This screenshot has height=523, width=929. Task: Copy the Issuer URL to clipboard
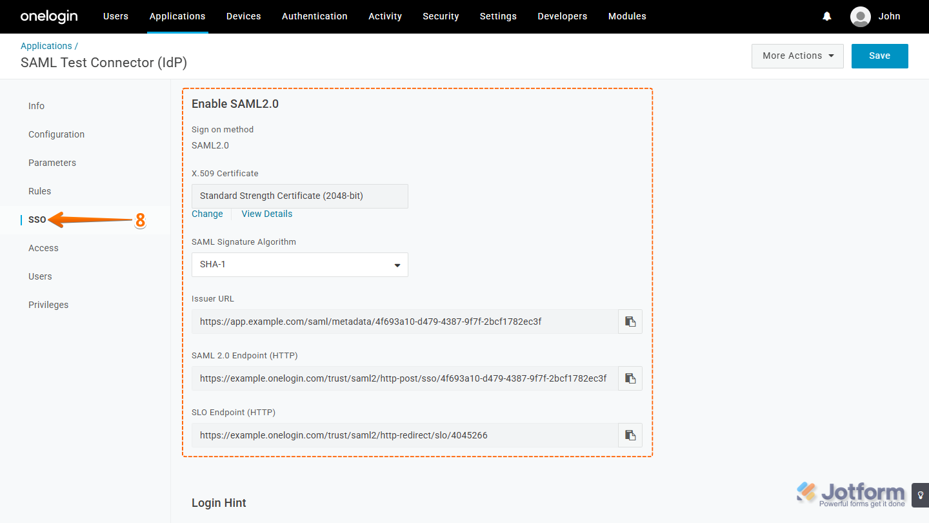point(630,322)
